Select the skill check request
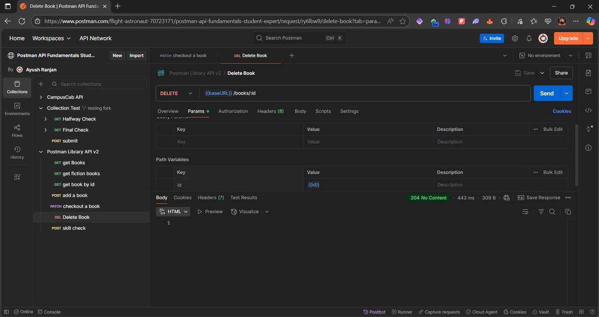The image size is (599, 317). click(x=74, y=228)
